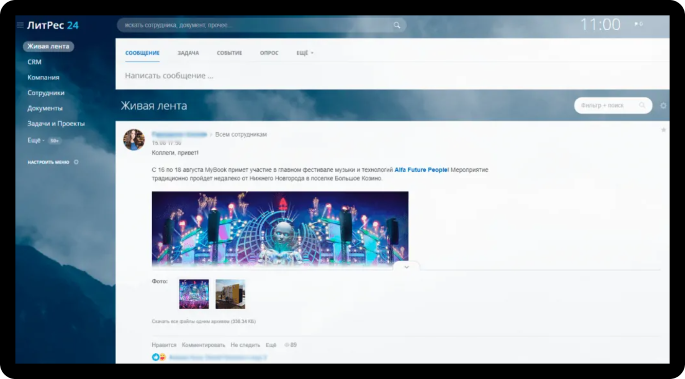The width and height of the screenshot is (685, 379).
Task: Open feed settings gear icon
Action: [663, 105]
